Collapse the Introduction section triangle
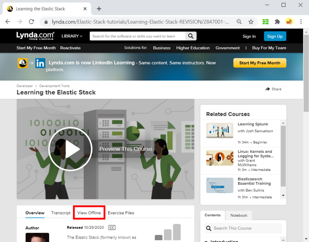Image resolution: width=309 pixels, height=242 pixels. point(206,241)
